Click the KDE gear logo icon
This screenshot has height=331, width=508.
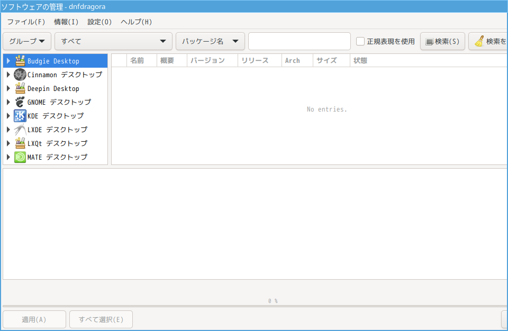click(x=20, y=116)
